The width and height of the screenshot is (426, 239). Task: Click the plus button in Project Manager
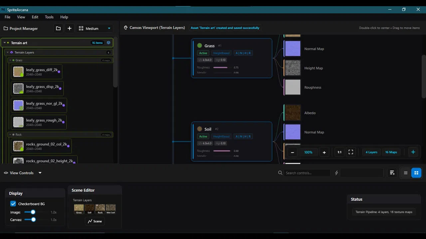click(x=70, y=29)
